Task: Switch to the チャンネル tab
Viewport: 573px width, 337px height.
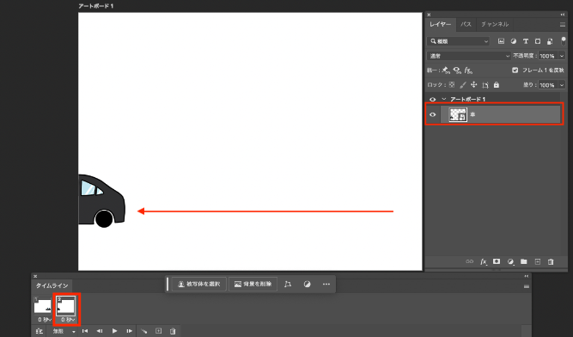Action: (495, 24)
